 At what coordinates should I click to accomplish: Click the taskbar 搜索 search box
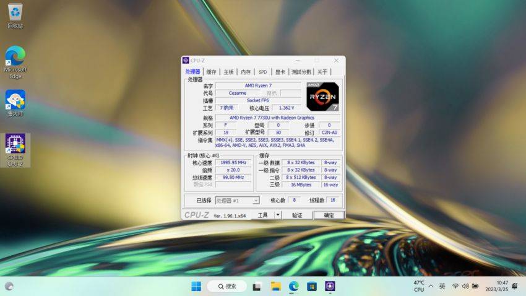click(x=226, y=286)
